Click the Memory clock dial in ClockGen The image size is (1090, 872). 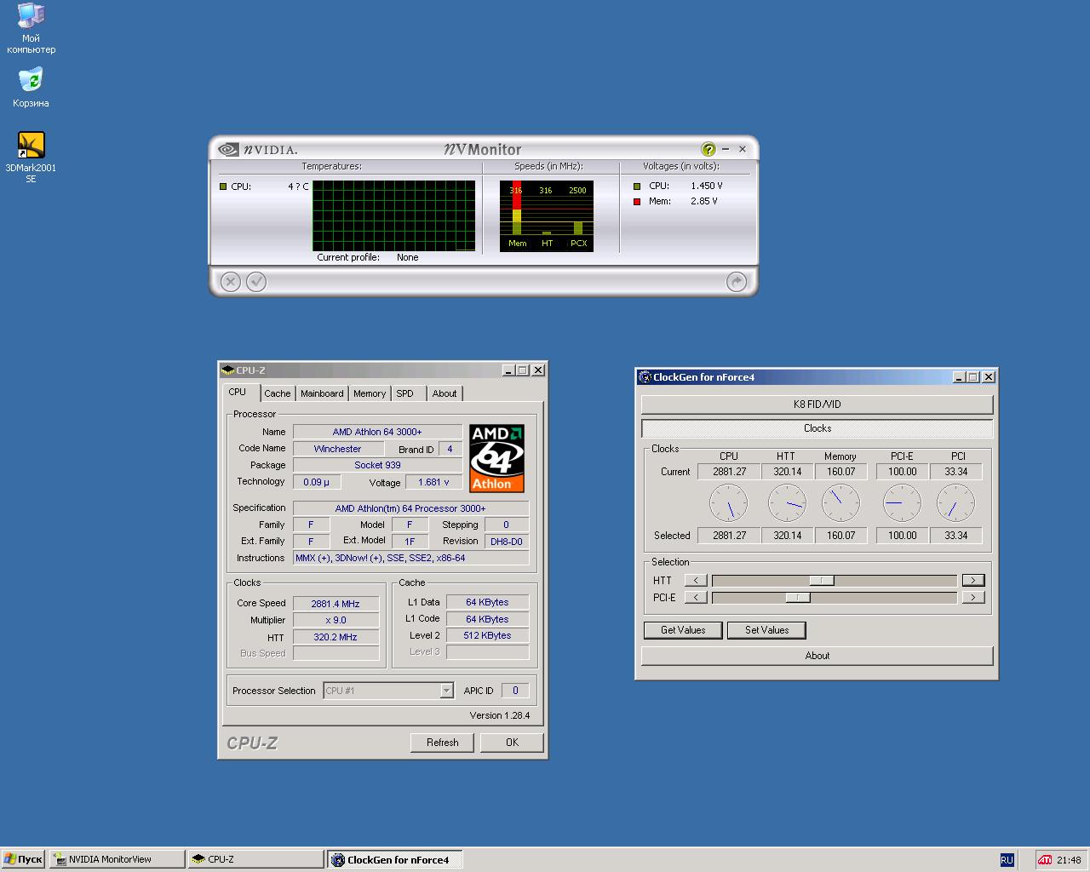[x=840, y=503]
